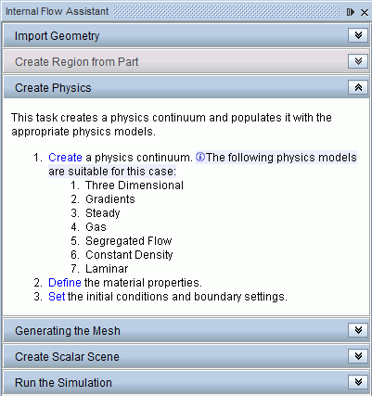Expand the Import Geometry section chevron
Viewport: 372px width, 396px height.
358,35
